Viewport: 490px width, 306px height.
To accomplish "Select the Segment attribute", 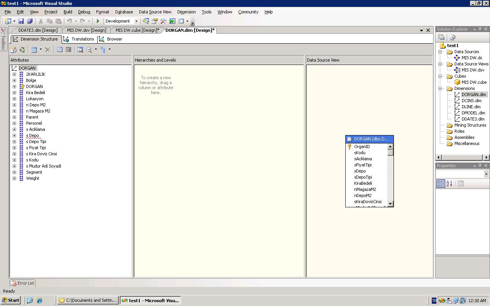I will [x=34, y=172].
